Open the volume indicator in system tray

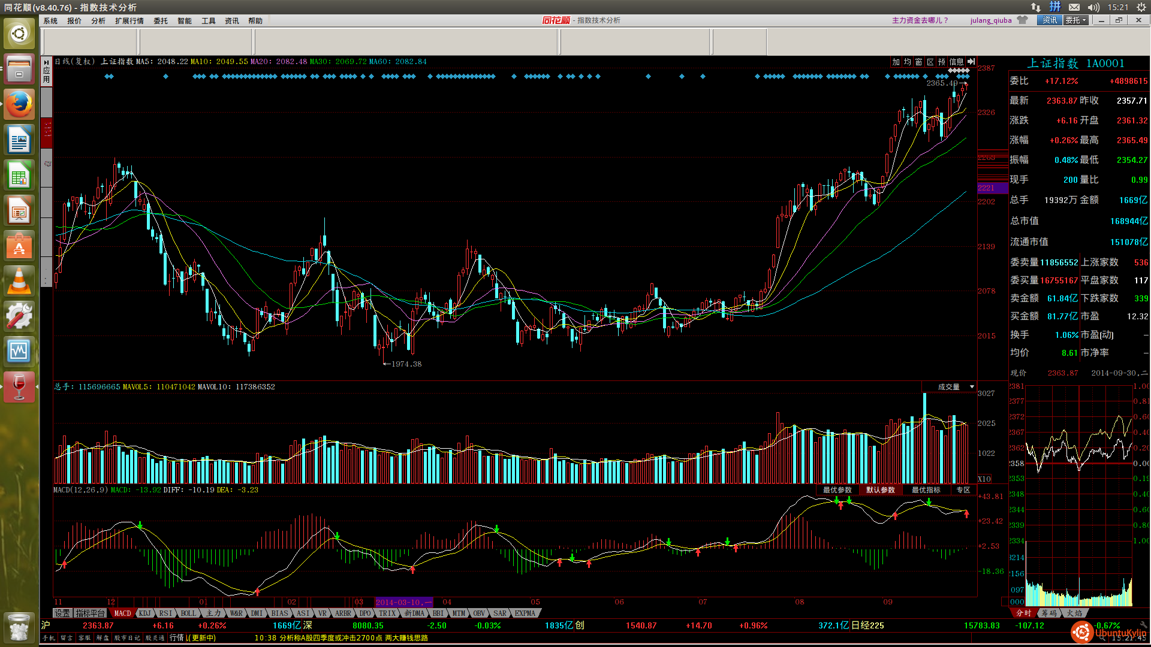point(1093,7)
